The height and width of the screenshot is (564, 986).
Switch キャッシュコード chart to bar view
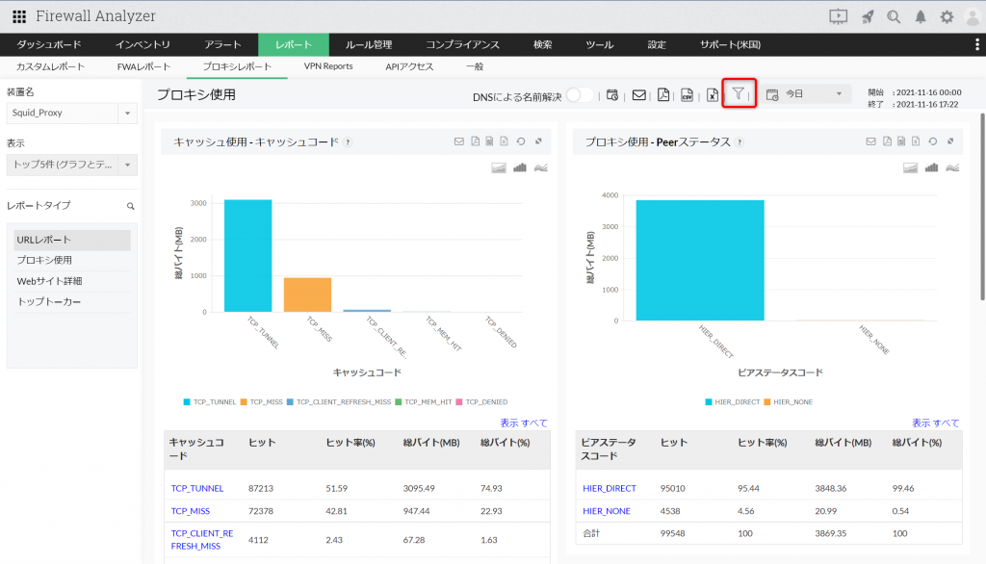click(519, 167)
